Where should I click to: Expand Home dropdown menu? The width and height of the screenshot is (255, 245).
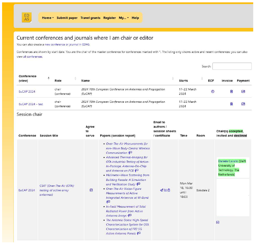click(48, 18)
